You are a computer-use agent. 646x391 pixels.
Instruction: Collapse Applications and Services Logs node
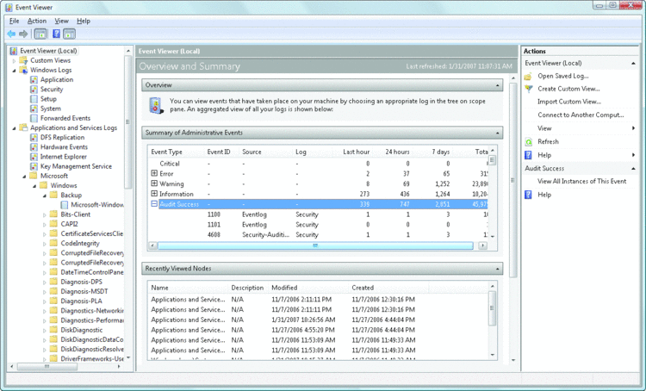click(15, 128)
